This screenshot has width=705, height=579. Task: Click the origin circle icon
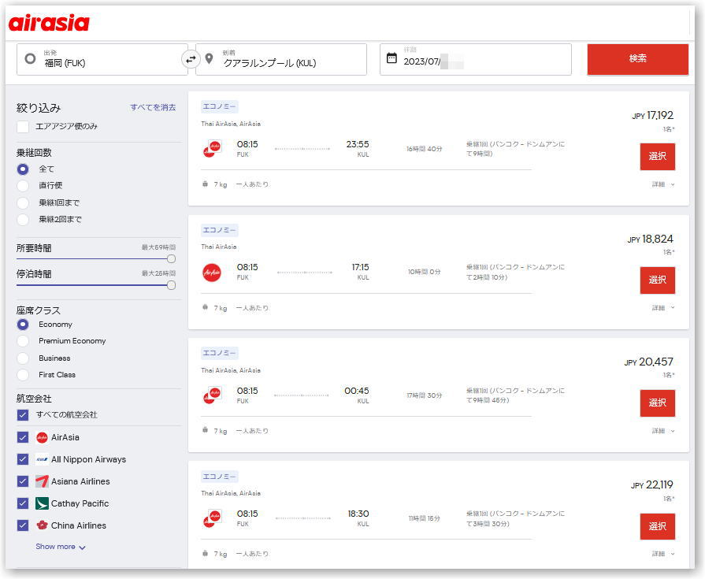tap(30, 58)
